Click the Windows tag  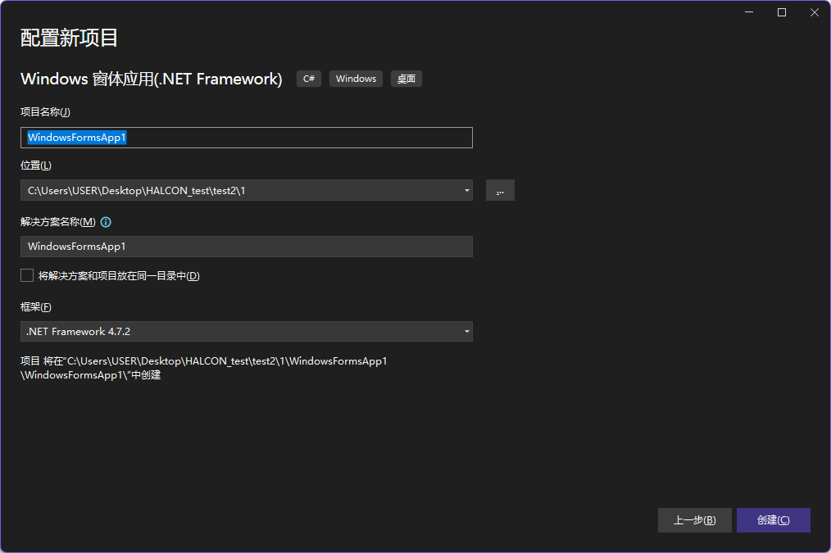tap(356, 79)
